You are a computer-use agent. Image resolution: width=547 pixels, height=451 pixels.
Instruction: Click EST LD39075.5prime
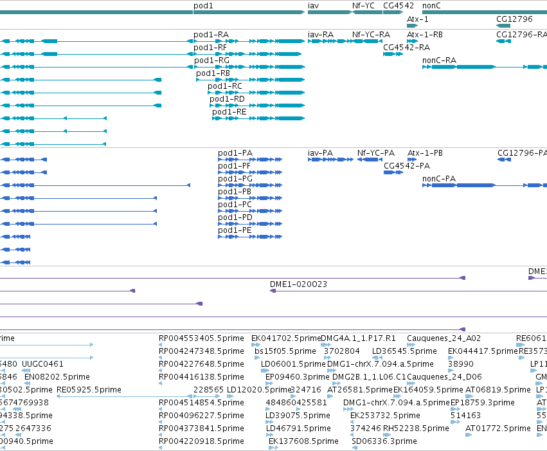point(298,416)
